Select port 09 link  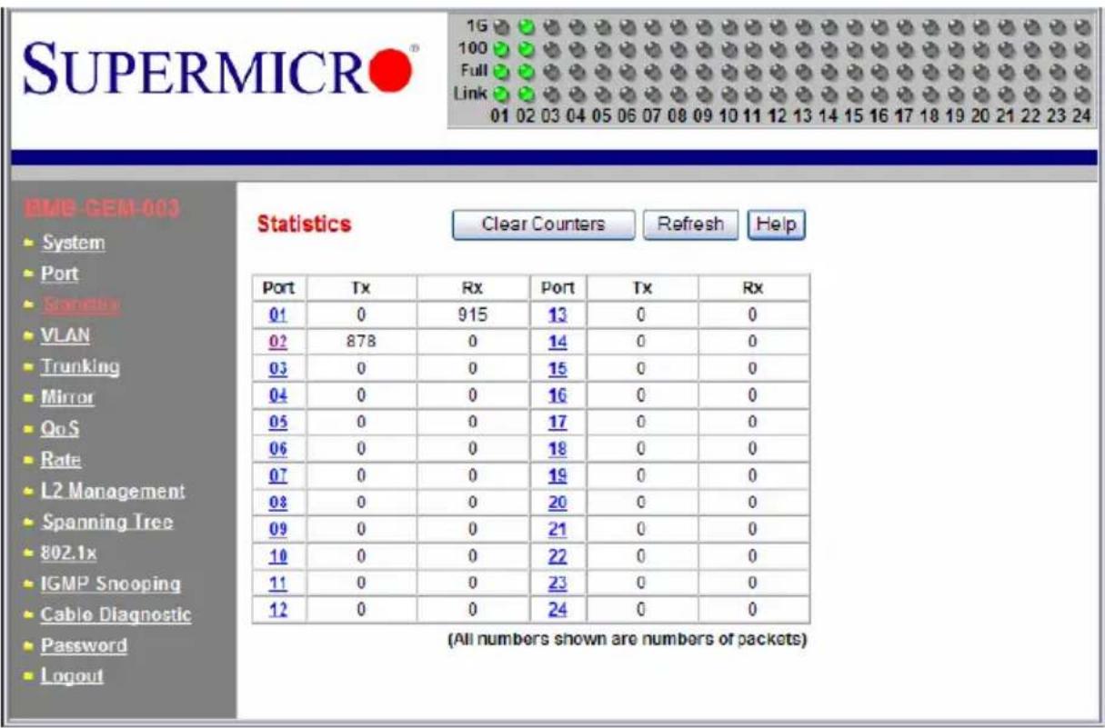click(x=279, y=529)
